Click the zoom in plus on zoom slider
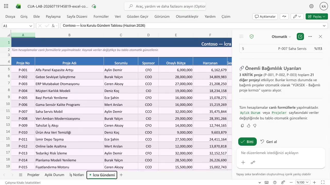 click(314, 182)
